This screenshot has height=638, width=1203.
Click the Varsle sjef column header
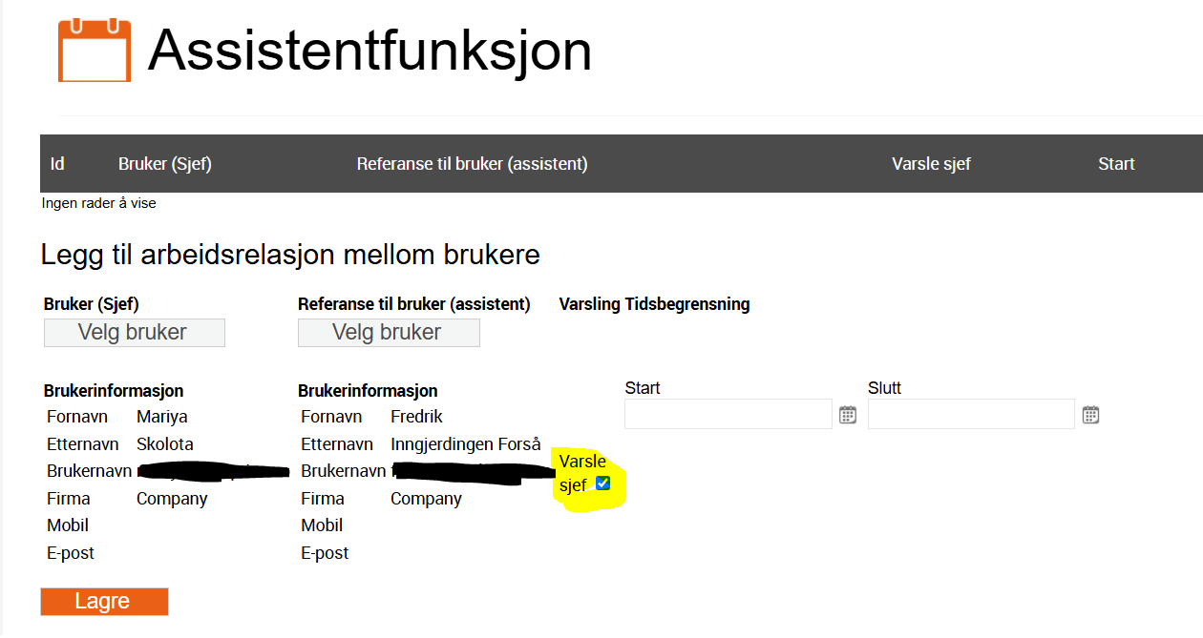coord(931,164)
